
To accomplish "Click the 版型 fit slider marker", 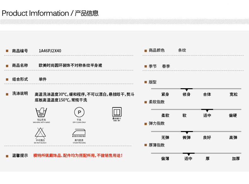I will point(187,89).
